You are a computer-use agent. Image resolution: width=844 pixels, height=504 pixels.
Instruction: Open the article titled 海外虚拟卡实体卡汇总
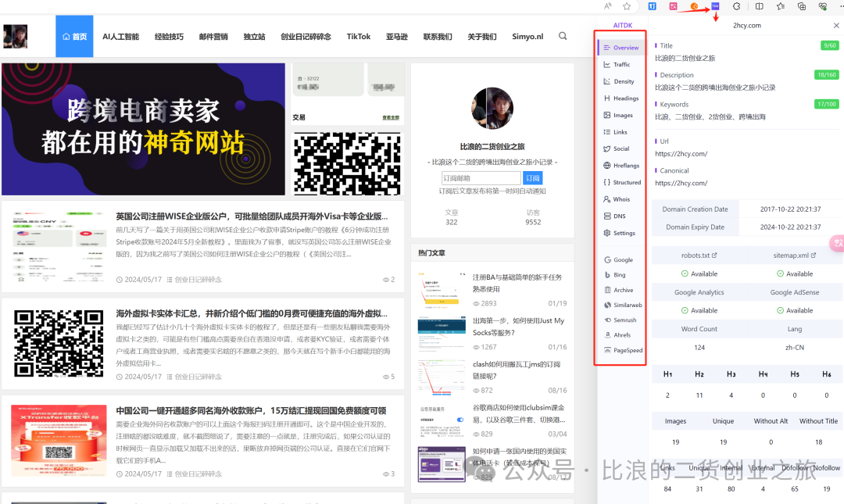coord(252,313)
